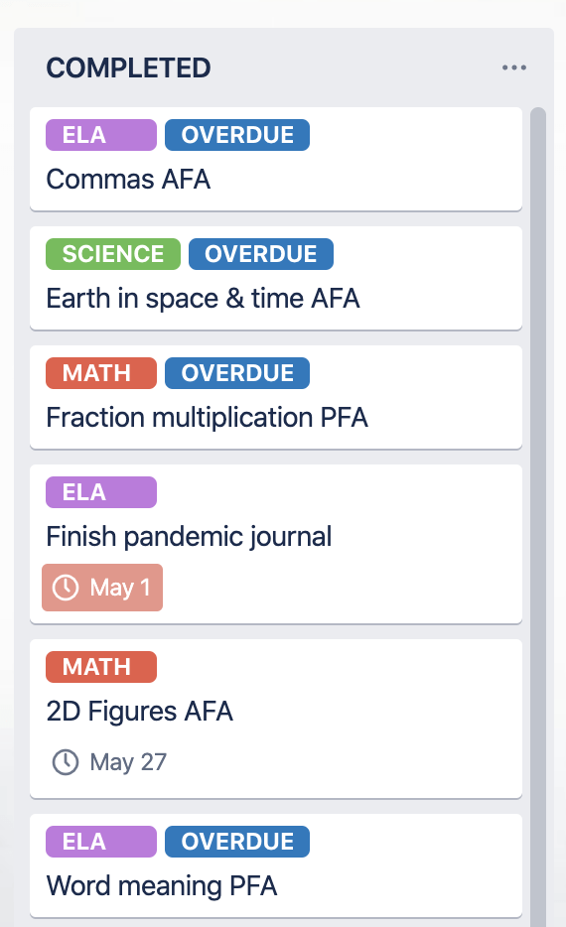This screenshot has width=566, height=927.
Task: Select the green SCIENCE label
Action: point(113,254)
